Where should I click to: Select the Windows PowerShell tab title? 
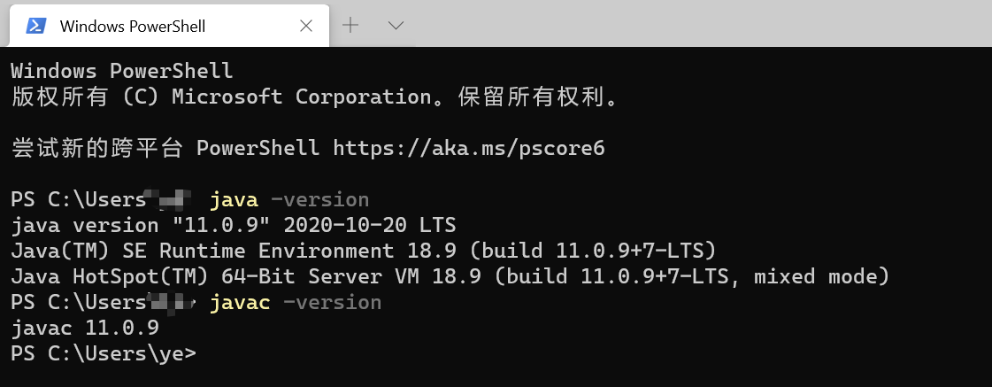(133, 27)
